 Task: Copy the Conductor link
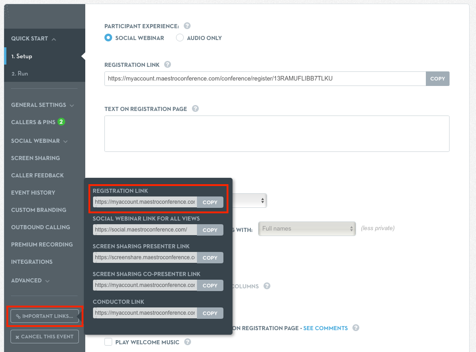[210, 313]
